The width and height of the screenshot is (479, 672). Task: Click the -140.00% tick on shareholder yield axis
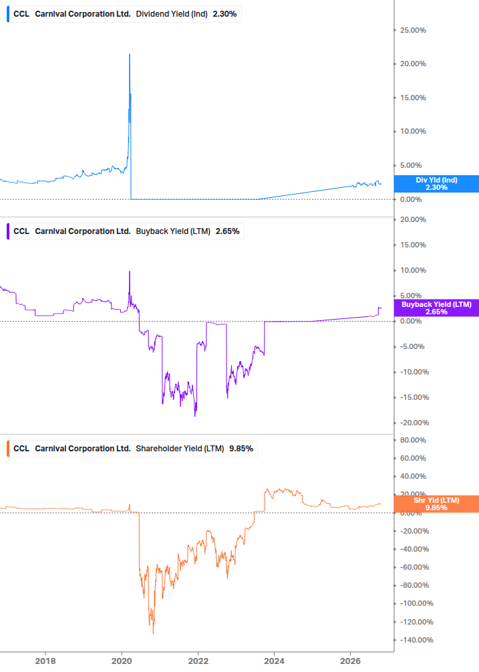416,641
